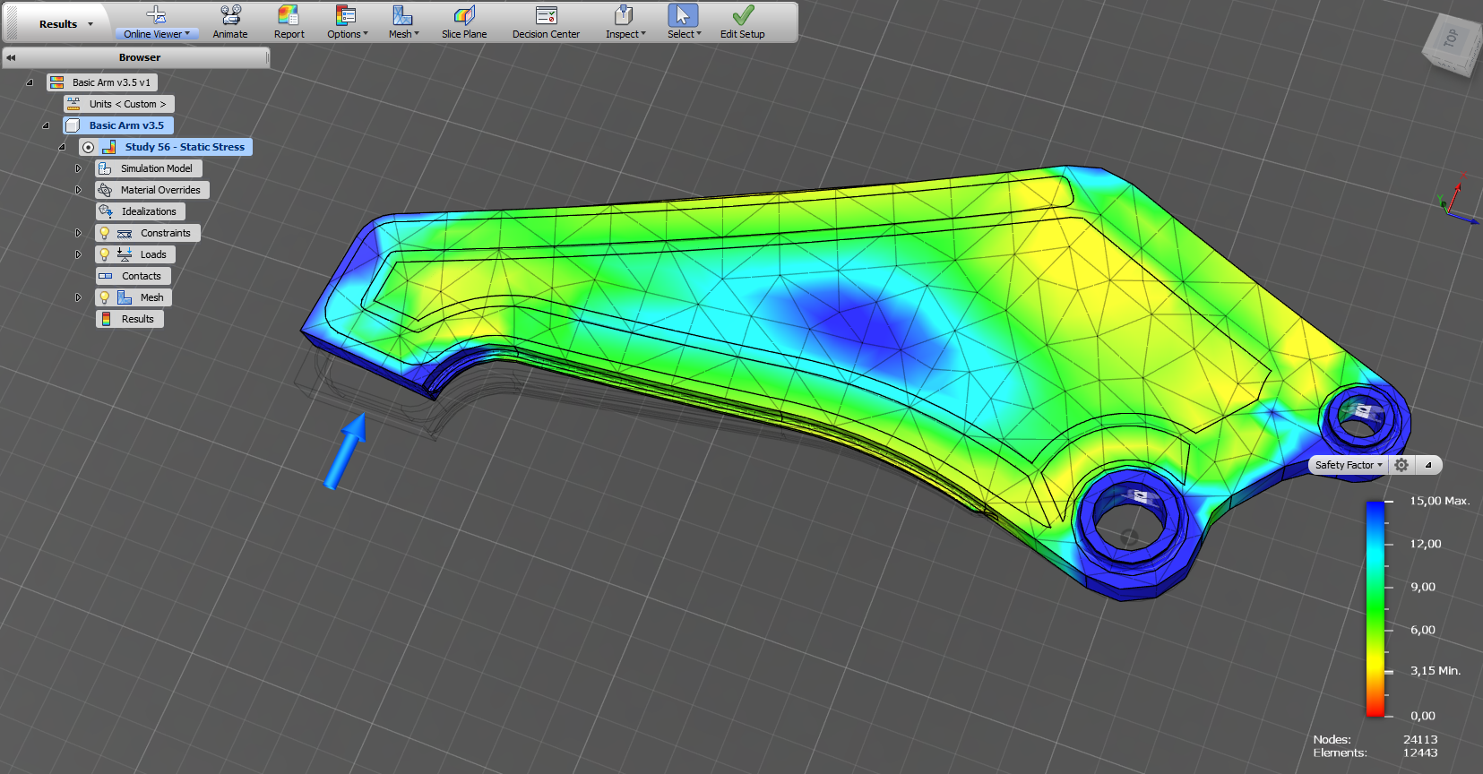Click the safety factor color legend bar
This screenshot has height=774, width=1483.
pos(1375,608)
